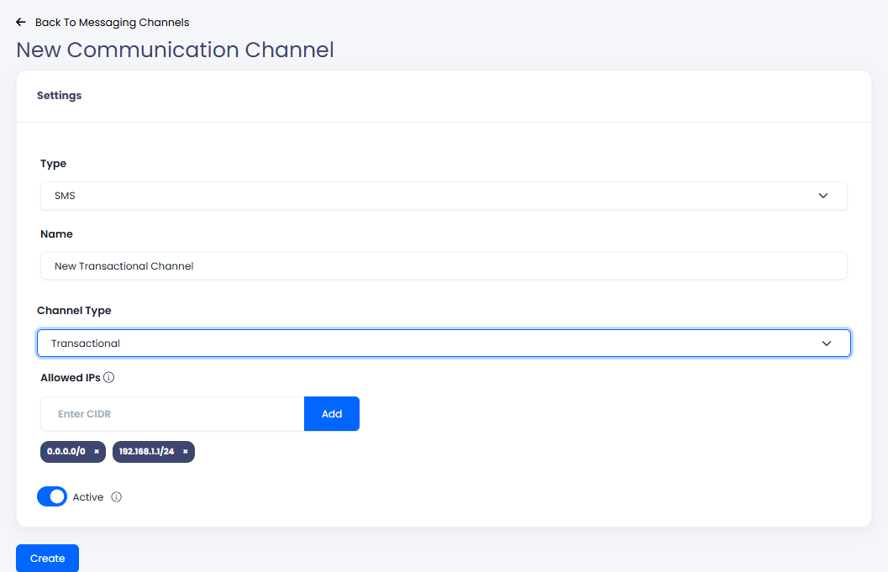This screenshot has height=572, width=888.
Task: Click the Enter CIDR input field
Action: pos(172,414)
